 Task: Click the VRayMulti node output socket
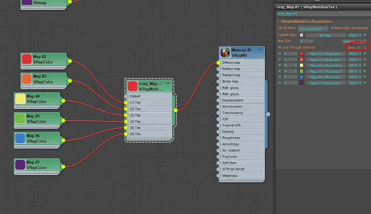click(175, 110)
